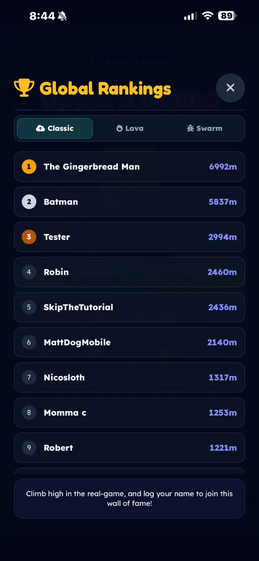Click the gold rank 1 medal badge
The height and width of the screenshot is (561, 259).
tap(29, 166)
